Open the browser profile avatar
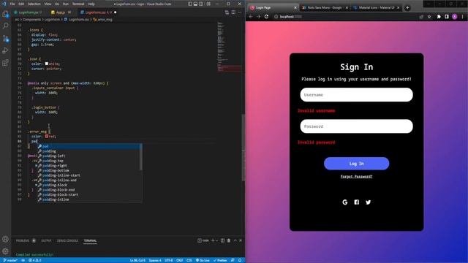This screenshot has height=263, width=468. [x=455, y=17]
